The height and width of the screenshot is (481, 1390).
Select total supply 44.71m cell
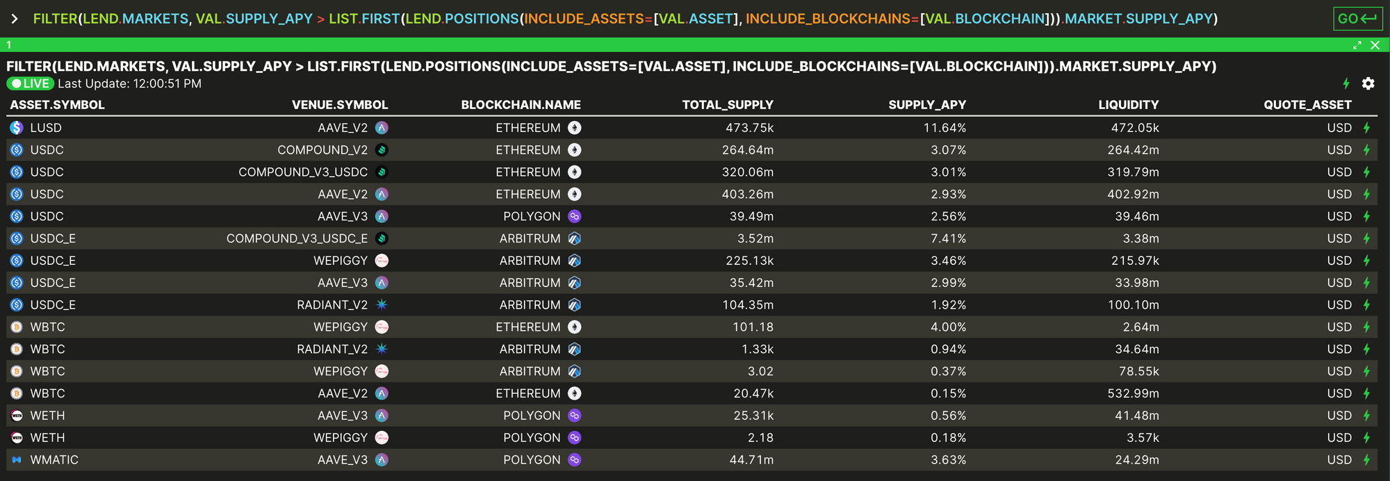point(751,460)
